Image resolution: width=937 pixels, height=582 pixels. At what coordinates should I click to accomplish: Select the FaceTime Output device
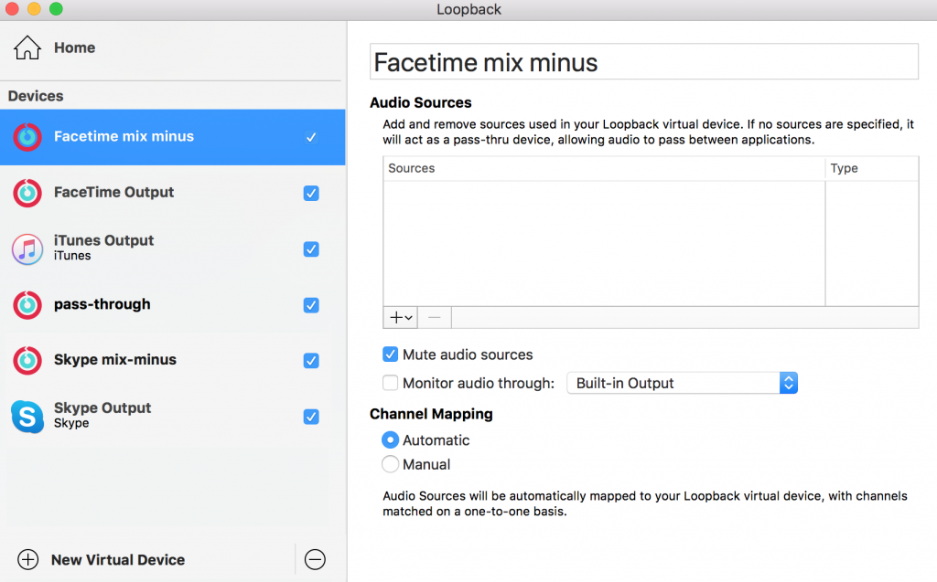173,193
